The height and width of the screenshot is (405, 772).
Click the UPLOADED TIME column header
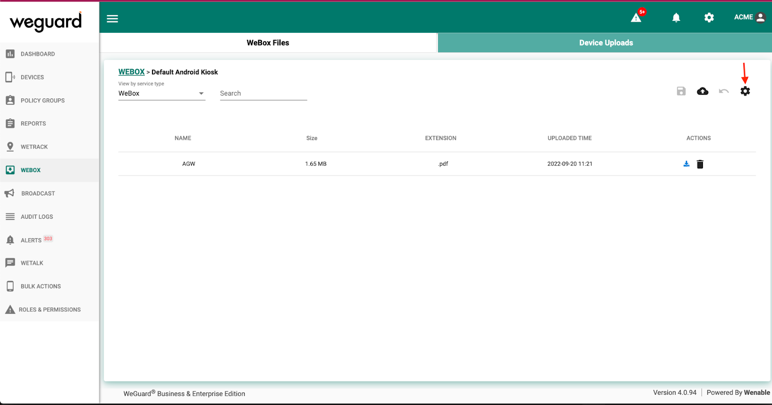click(569, 138)
